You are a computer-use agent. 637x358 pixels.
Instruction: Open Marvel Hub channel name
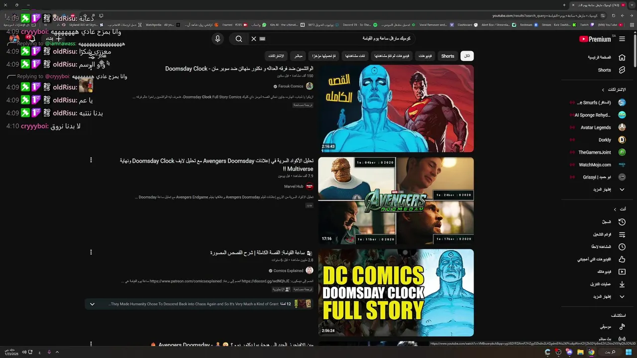[294, 186]
